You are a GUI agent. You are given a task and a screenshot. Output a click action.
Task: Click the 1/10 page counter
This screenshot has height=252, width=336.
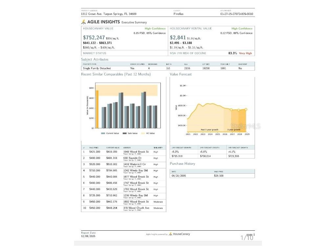pos(247,238)
